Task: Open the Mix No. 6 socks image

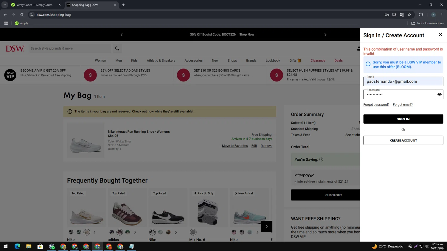Action: pyautogui.click(x=209, y=208)
